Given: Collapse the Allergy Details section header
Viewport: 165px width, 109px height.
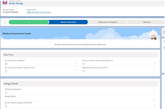Looking at the screenshot, I should [80, 83].
